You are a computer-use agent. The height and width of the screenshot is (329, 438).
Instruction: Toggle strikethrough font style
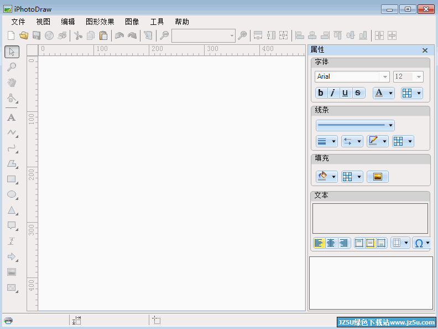click(x=358, y=93)
